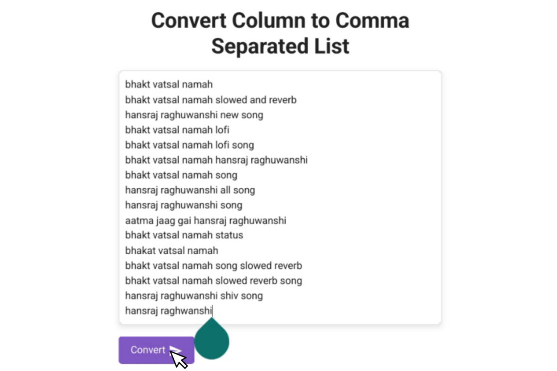This screenshot has height=371, width=557.
Task: Click the page heading Convert Column to Comma Separated List
Action: [280, 33]
